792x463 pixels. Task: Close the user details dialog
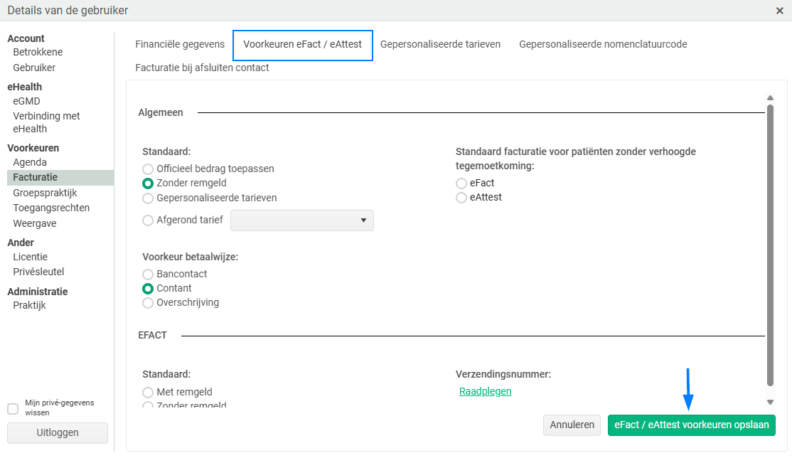click(780, 11)
